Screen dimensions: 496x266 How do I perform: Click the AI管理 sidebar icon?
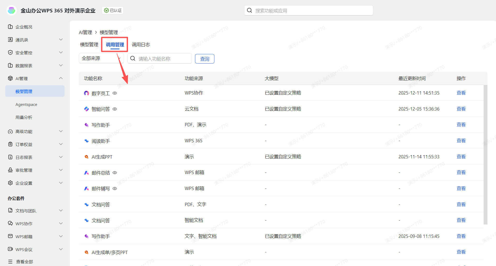[10, 78]
